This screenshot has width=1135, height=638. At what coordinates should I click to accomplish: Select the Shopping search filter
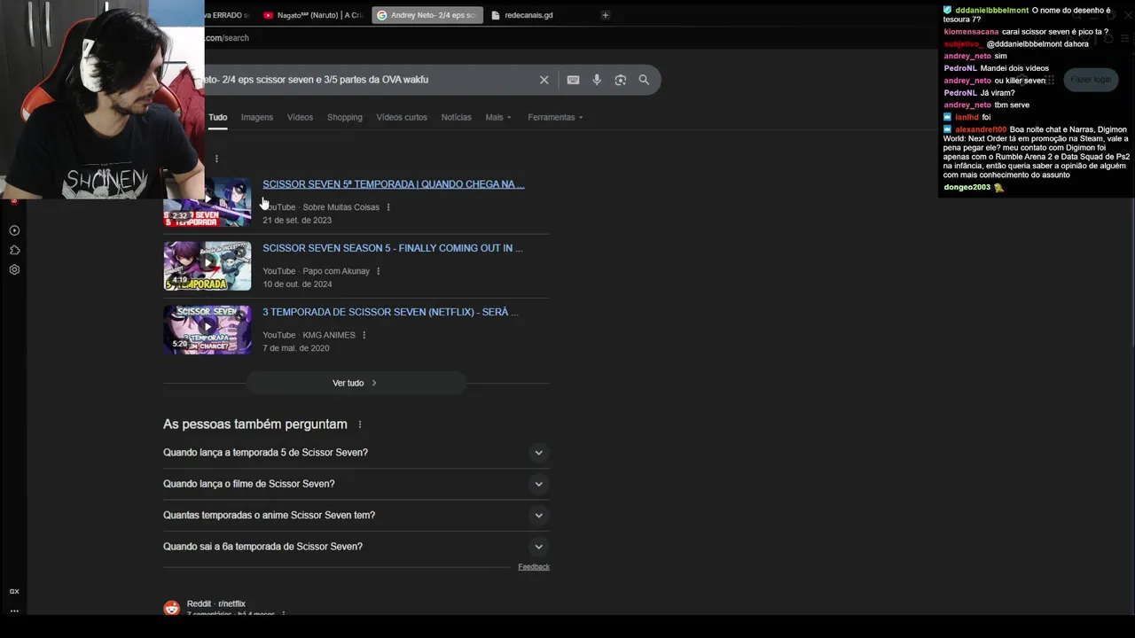pyautogui.click(x=345, y=117)
